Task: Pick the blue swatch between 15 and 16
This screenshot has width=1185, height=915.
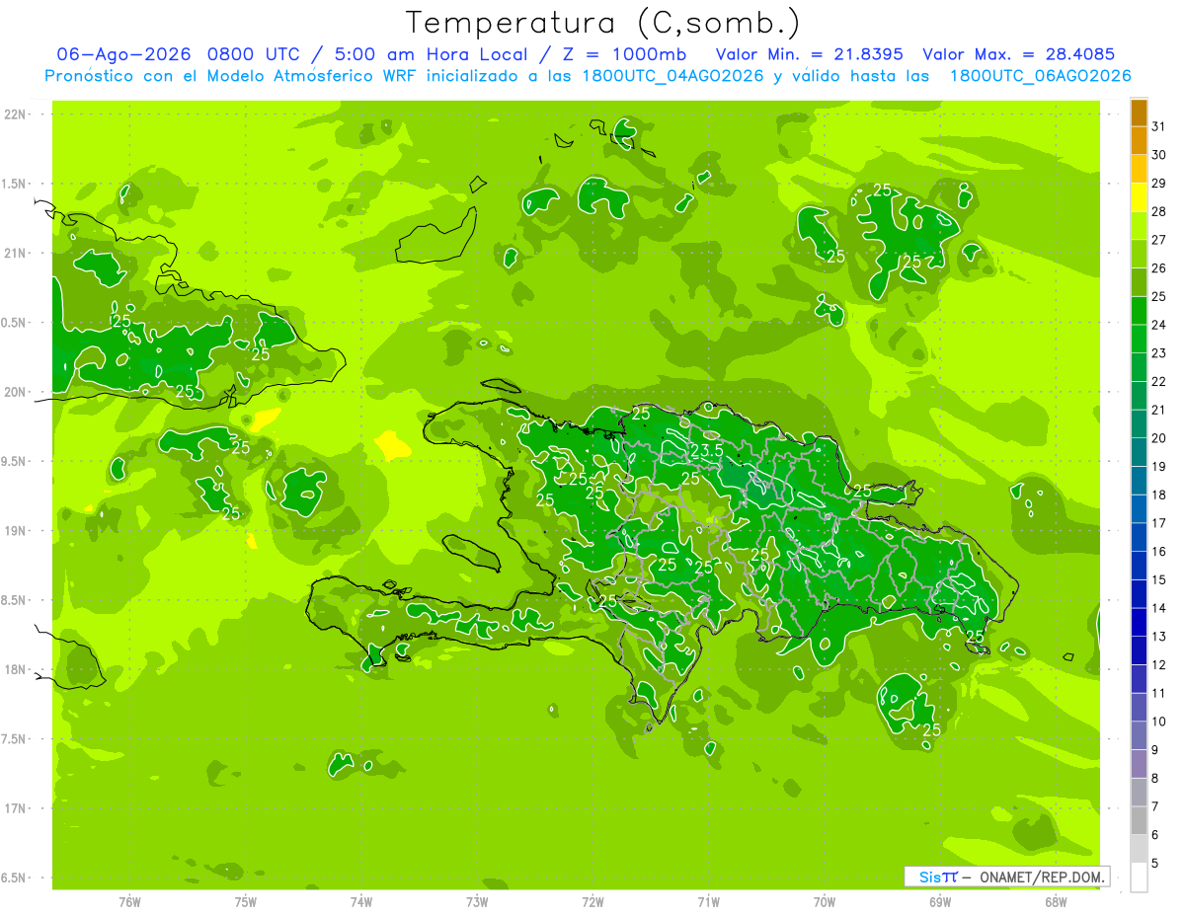Action: tap(1139, 566)
